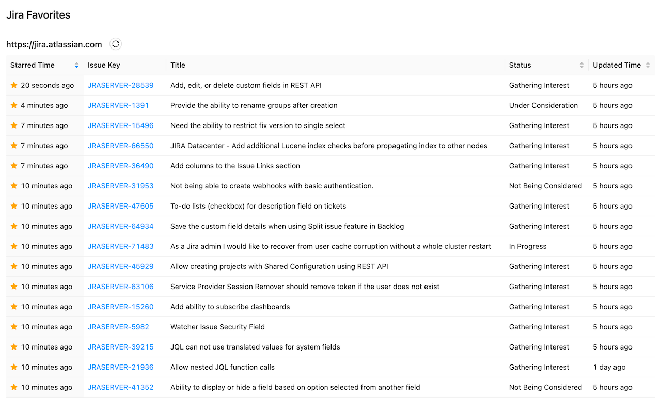This screenshot has height=413, width=661.
Task: Click title 'Need the ability to restrict fix version to single select'
Action: coord(258,125)
